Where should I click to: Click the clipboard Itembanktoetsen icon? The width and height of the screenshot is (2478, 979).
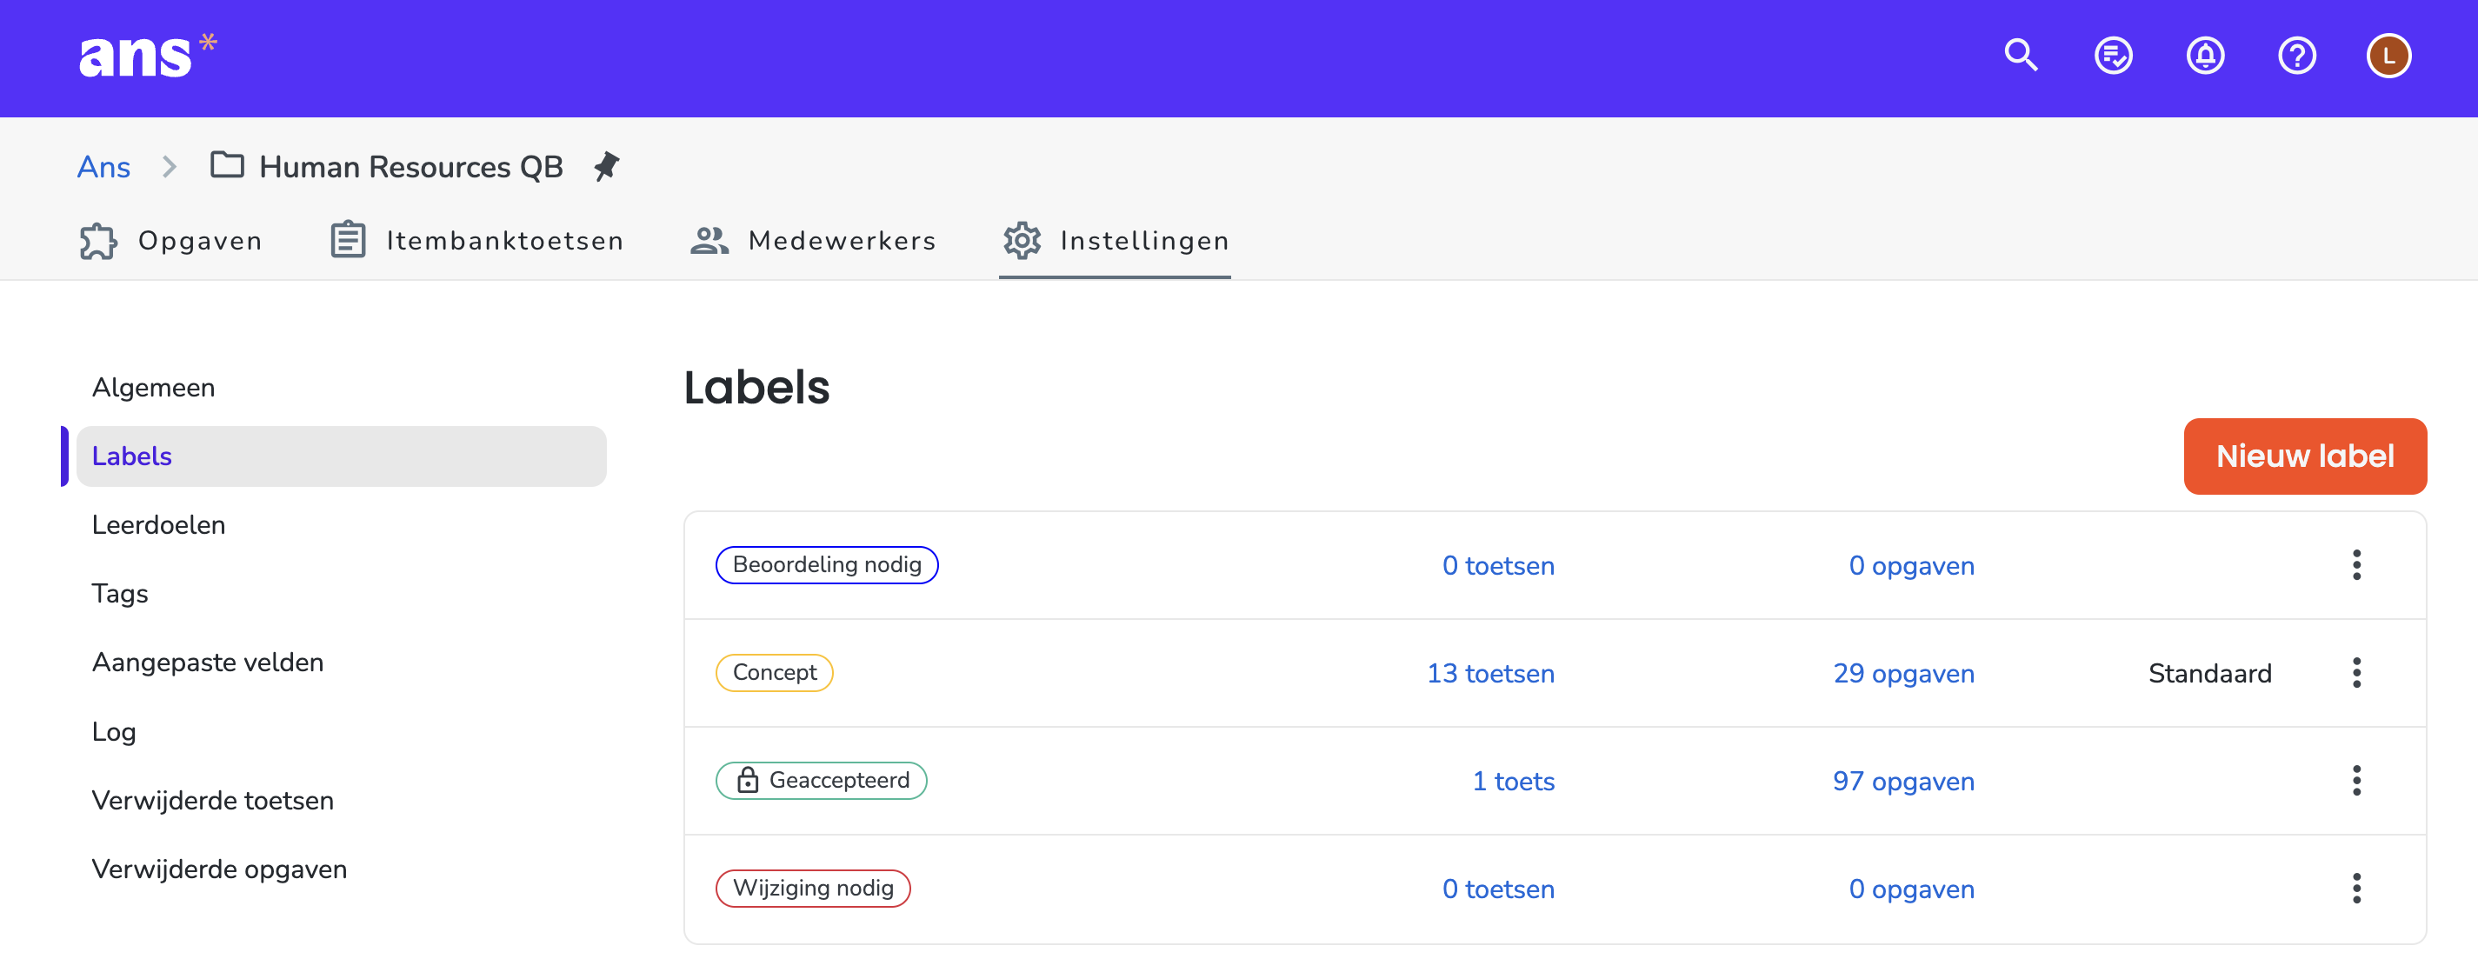[349, 241]
